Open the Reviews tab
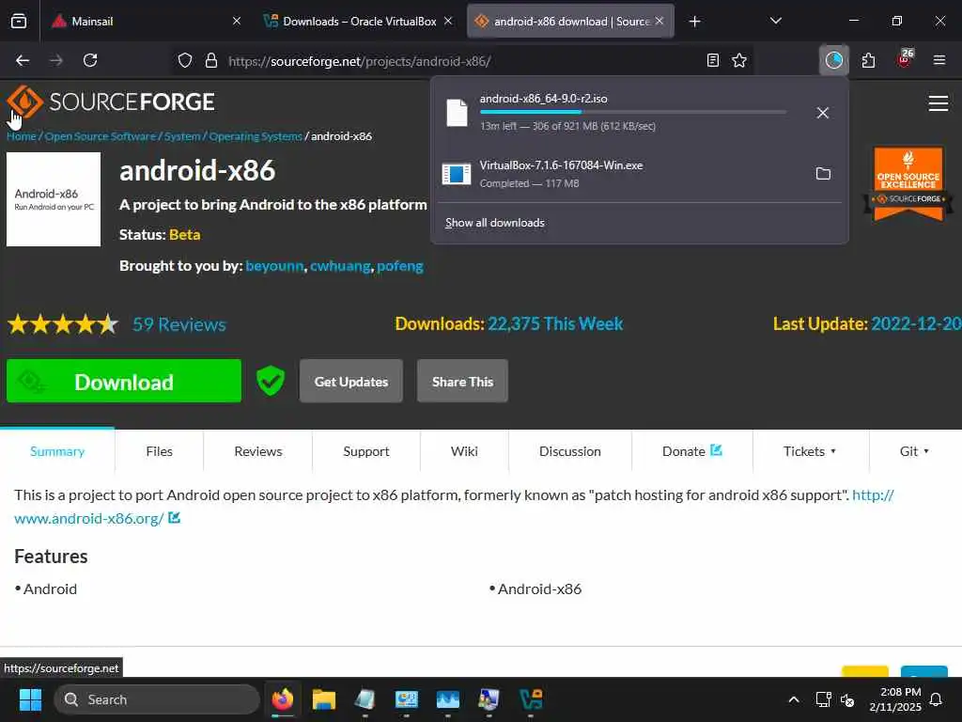This screenshot has width=962, height=722. point(258,451)
